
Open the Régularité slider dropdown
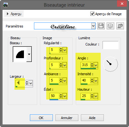pos(65,50)
